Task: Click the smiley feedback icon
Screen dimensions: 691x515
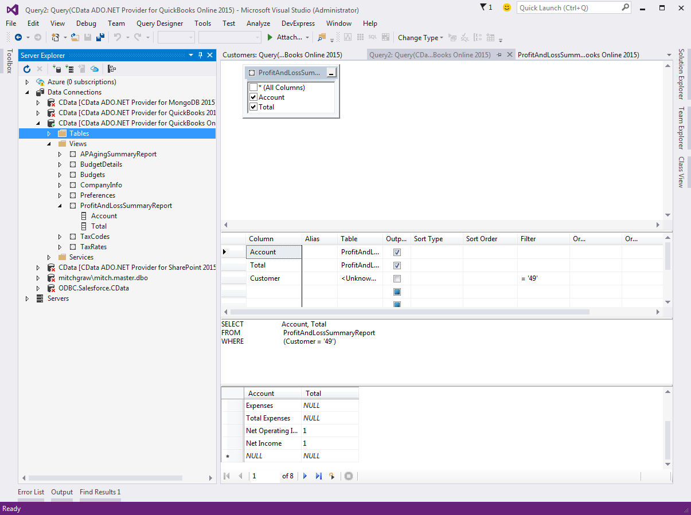Action: tap(506, 7)
